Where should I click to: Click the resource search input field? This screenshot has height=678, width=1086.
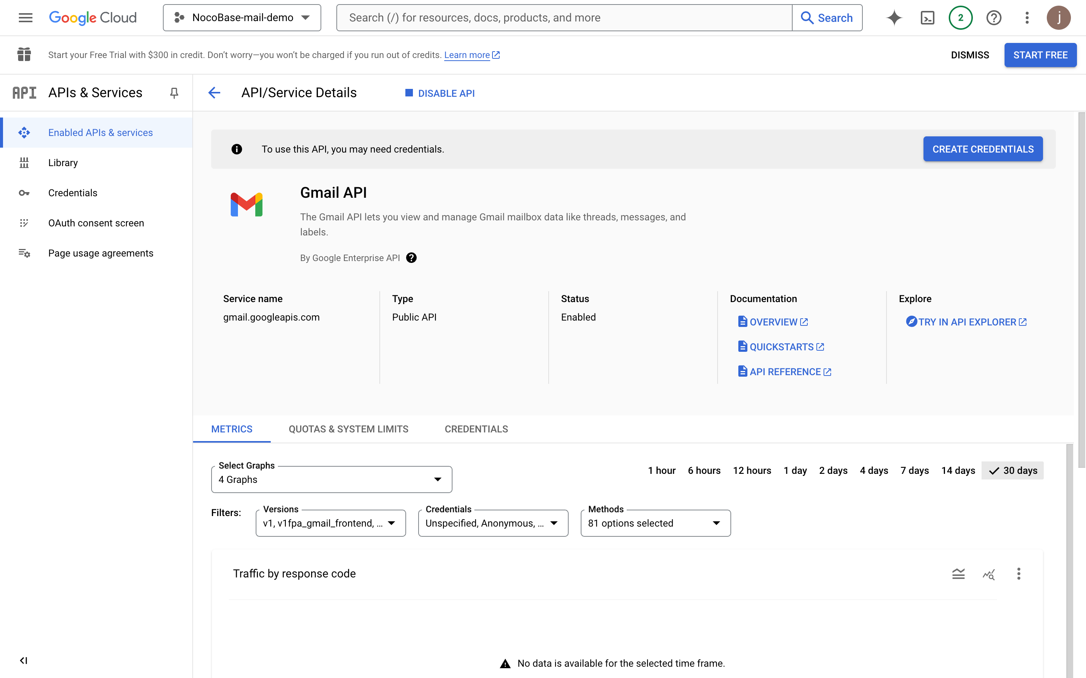click(x=564, y=17)
